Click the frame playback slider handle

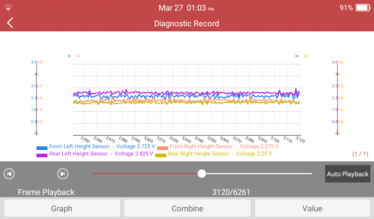click(x=202, y=173)
